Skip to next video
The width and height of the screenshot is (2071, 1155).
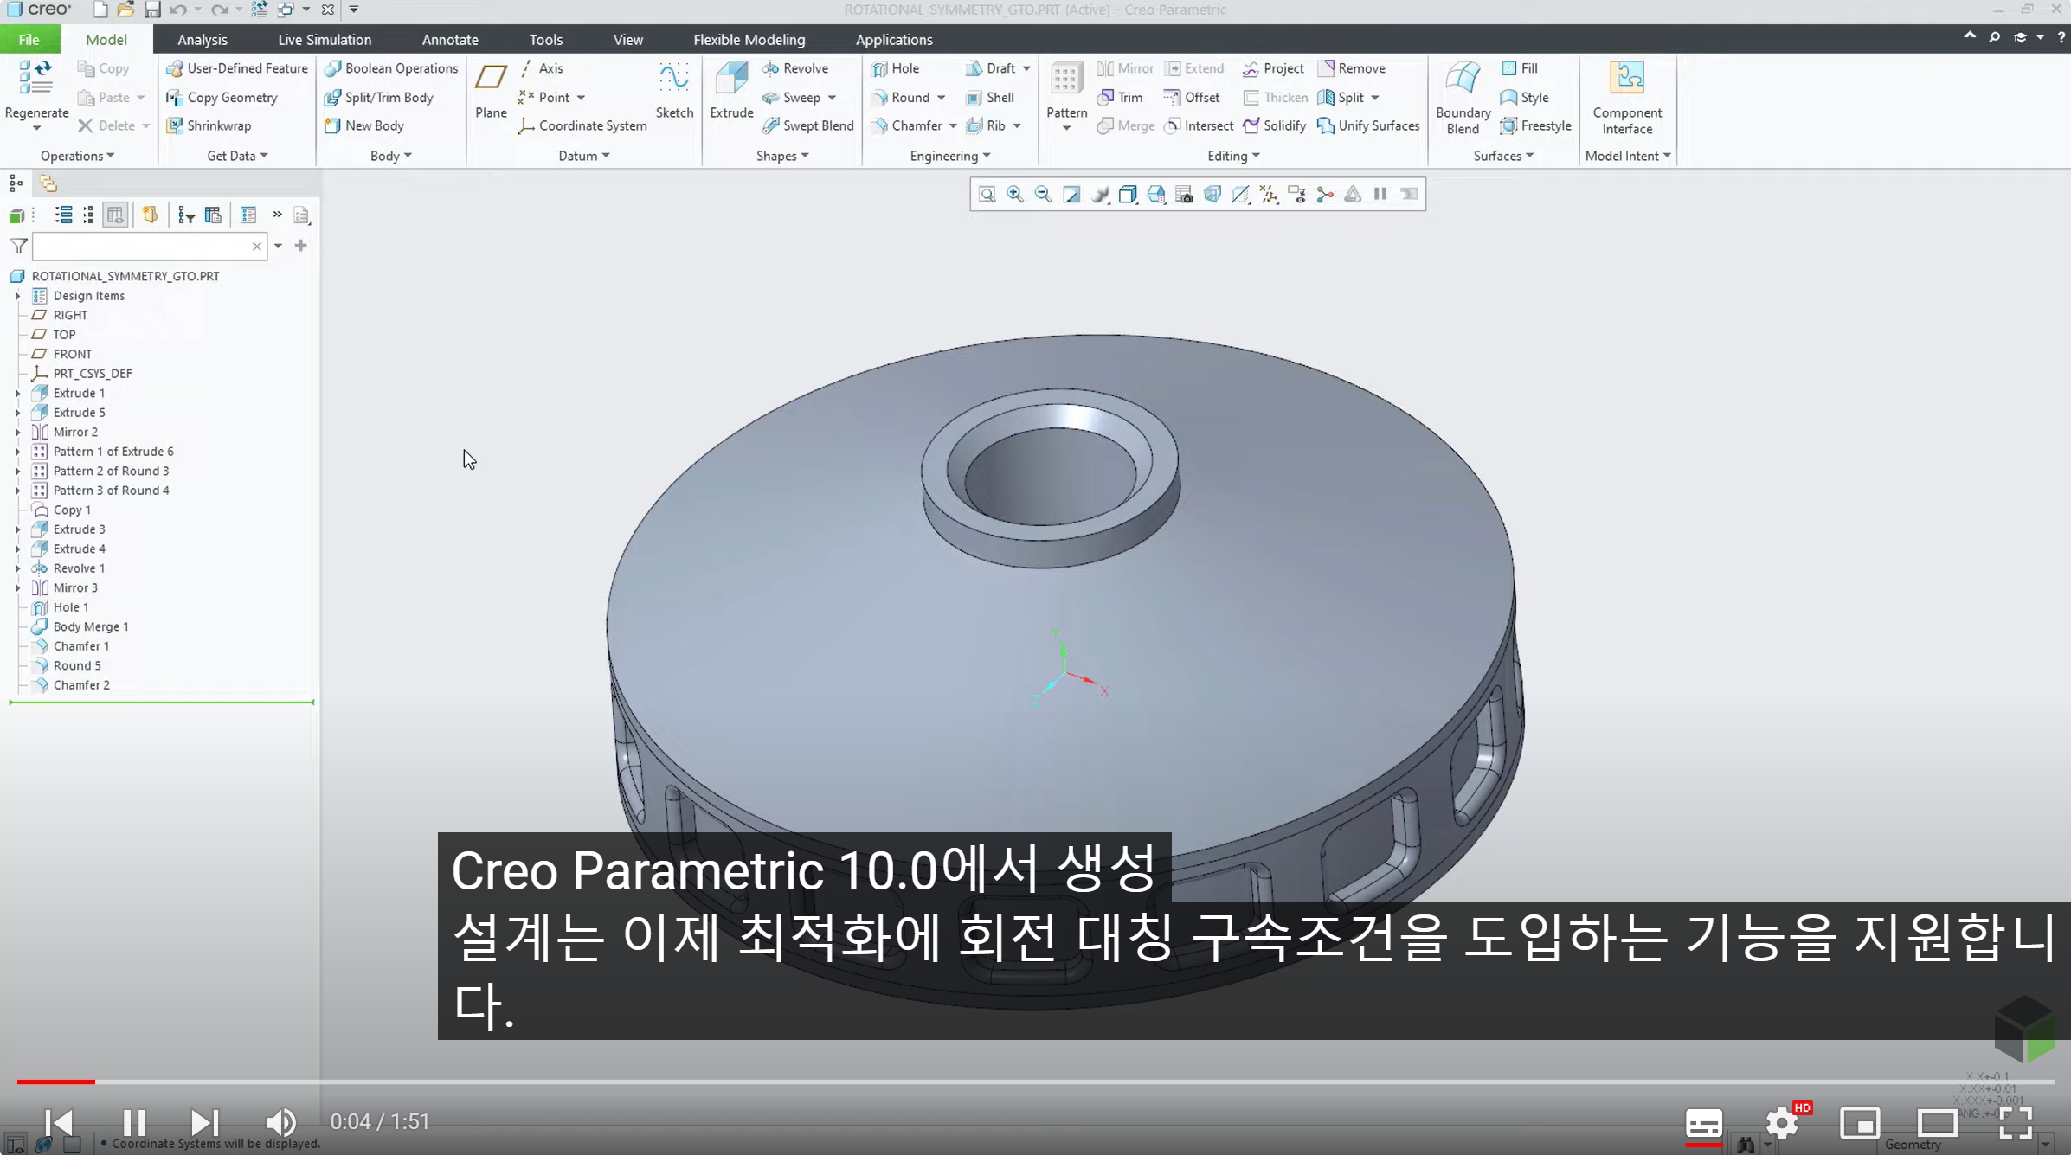point(204,1122)
